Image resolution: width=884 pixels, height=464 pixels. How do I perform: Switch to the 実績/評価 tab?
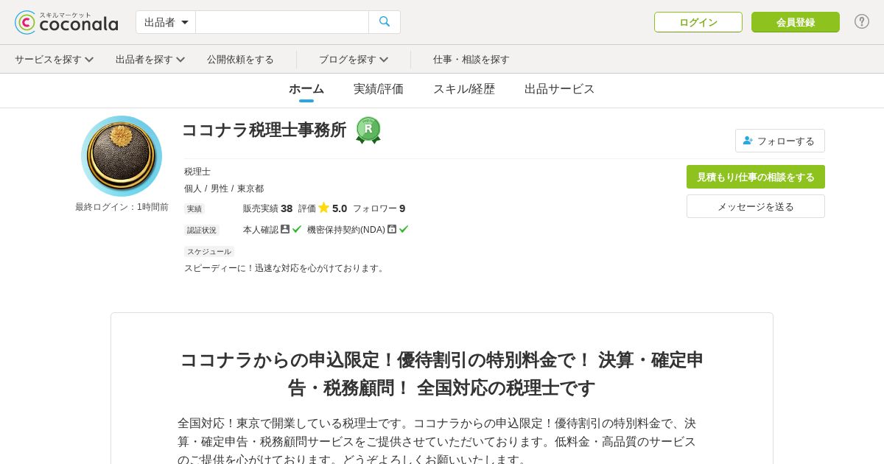[x=379, y=89]
